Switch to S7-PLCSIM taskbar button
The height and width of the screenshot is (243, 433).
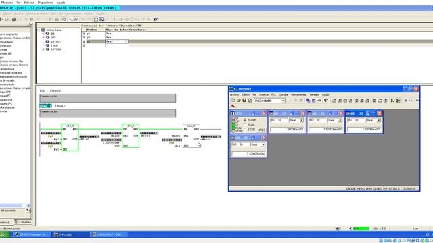(x=70, y=234)
